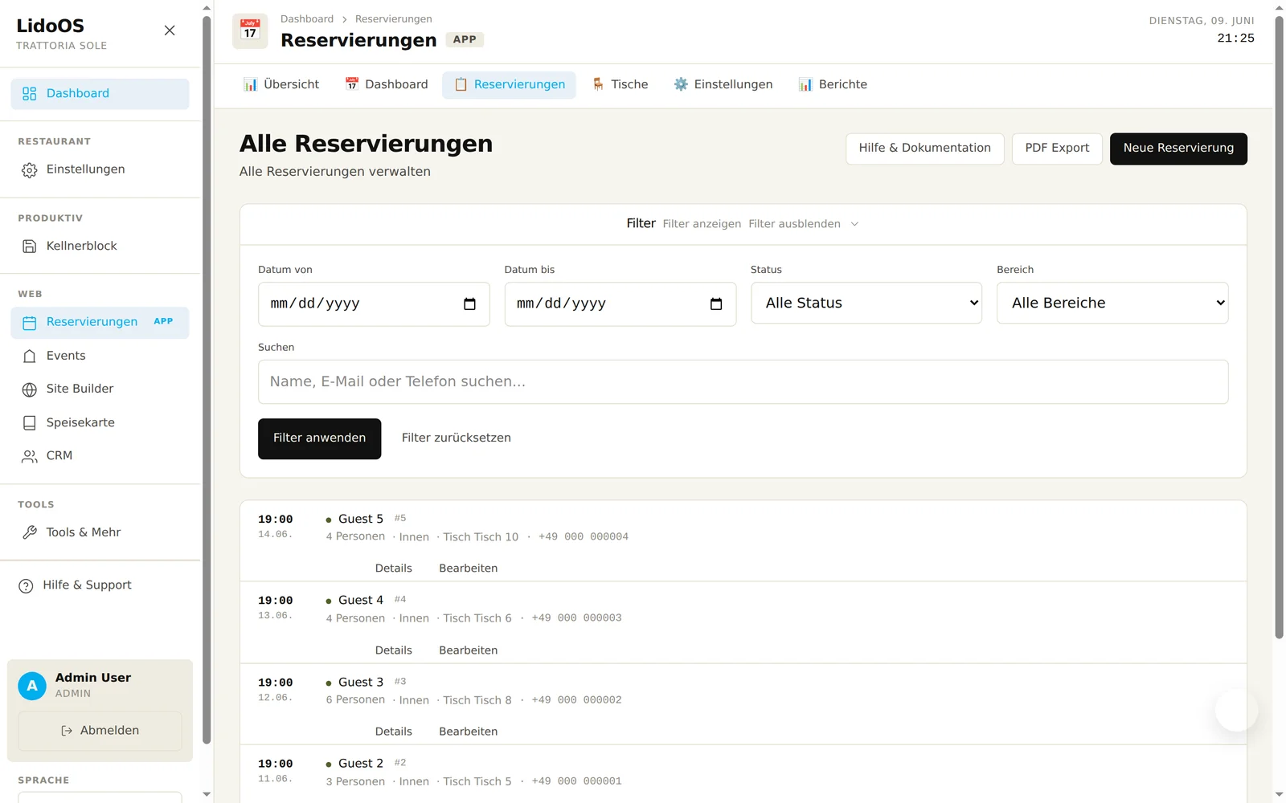Click the CRM people icon
1286x803 pixels.
pyautogui.click(x=30, y=456)
